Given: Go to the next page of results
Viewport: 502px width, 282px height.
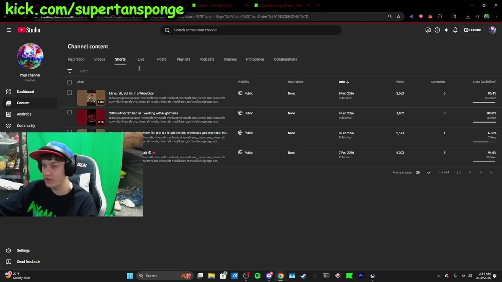Looking at the screenshot, I should pyautogui.click(x=481, y=172).
